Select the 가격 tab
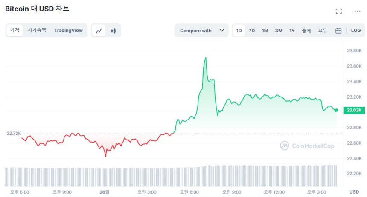This screenshot has height=197, width=367. pyautogui.click(x=15, y=31)
